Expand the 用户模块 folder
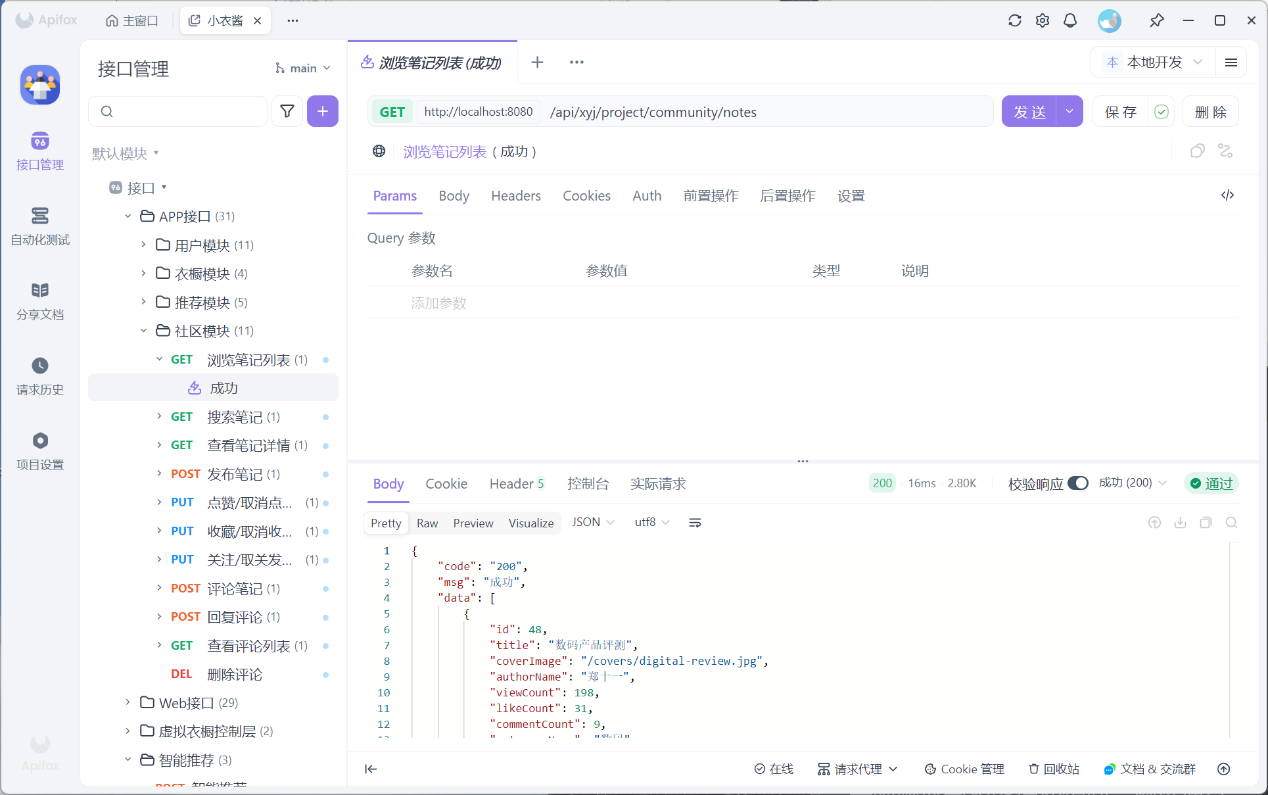This screenshot has width=1268, height=795. tap(143, 245)
